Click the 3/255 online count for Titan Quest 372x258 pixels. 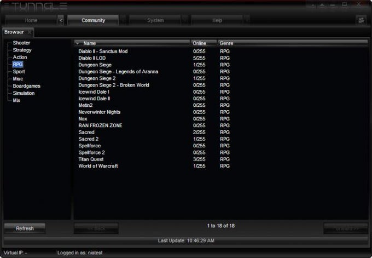point(199,159)
